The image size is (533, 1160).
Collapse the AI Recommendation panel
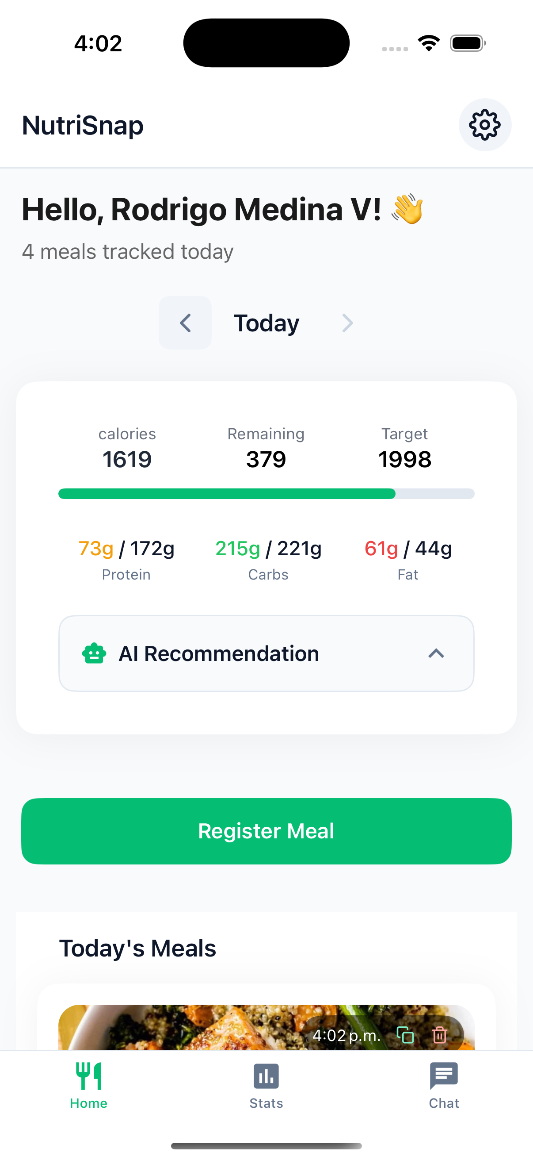[x=266, y=653]
